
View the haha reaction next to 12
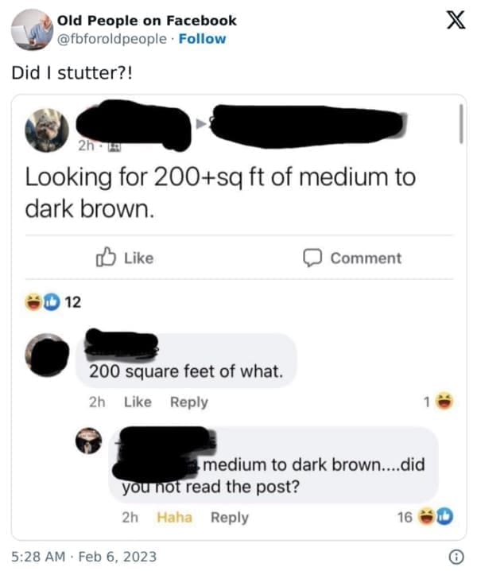pos(33,302)
